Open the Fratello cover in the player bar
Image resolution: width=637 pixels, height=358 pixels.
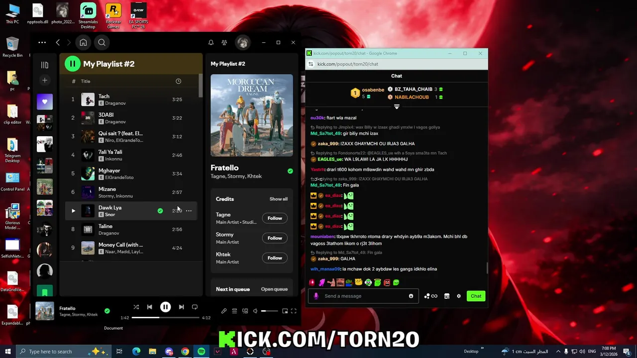pyautogui.click(x=45, y=311)
